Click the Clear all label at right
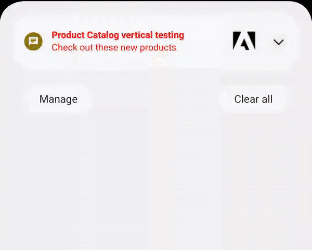 point(253,99)
